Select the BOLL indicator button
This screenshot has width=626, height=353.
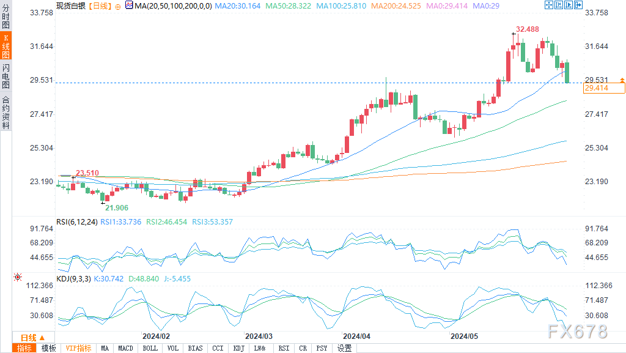click(x=150, y=348)
